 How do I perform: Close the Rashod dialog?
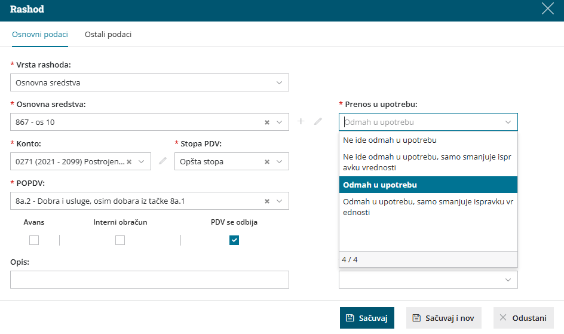[547, 8]
